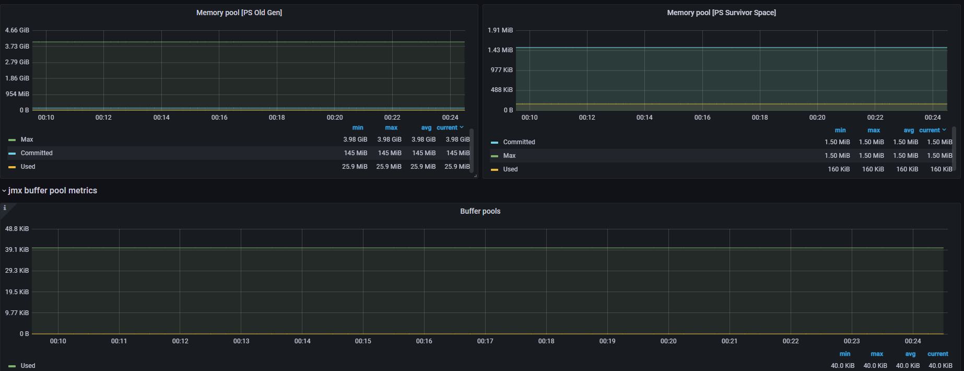Viewport: 964px width, 371px height.
Task: Click the green Used color swatch in Buffer pools legend
Action: pos(12,366)
